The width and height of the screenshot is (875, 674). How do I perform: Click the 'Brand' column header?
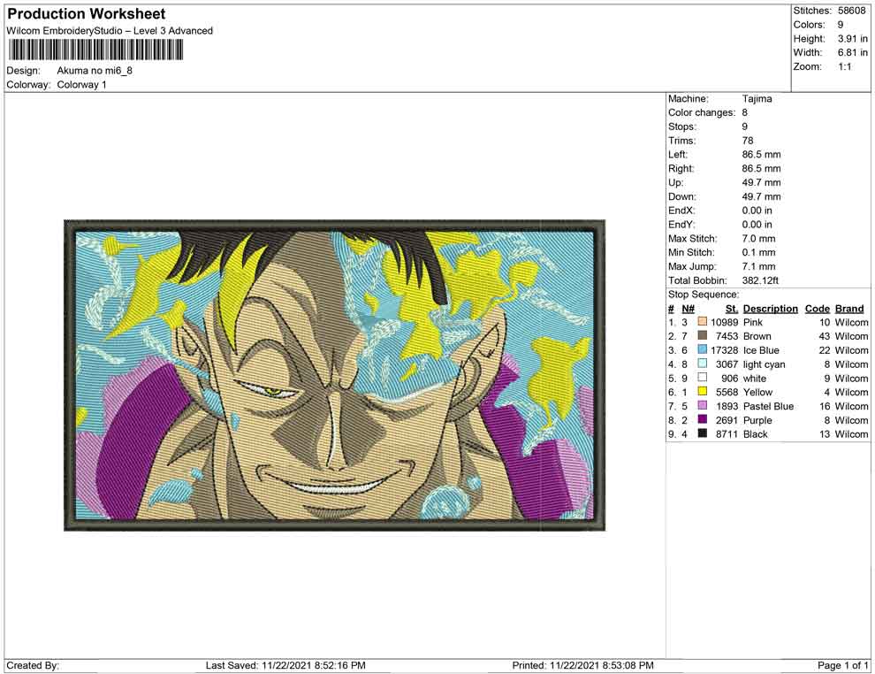click(x=849, y=309)
